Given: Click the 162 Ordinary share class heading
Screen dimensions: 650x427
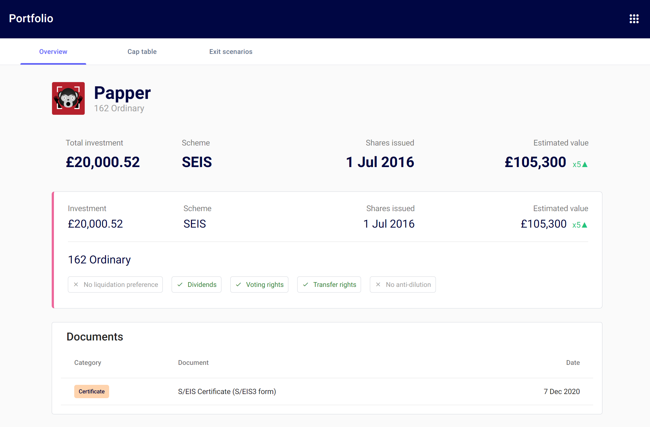Looking at the screenshot, I should coord(99,260).
